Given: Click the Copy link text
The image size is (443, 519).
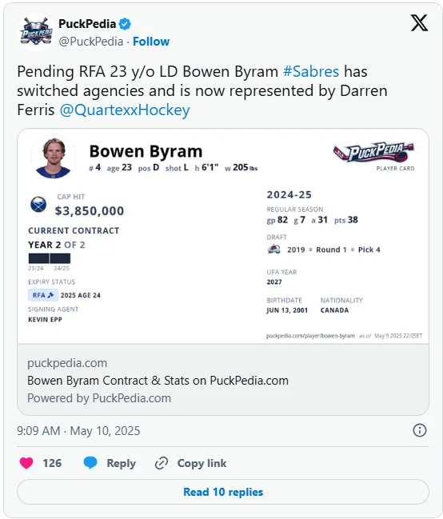Looking at the screenshot, I should tap(202, 463).
